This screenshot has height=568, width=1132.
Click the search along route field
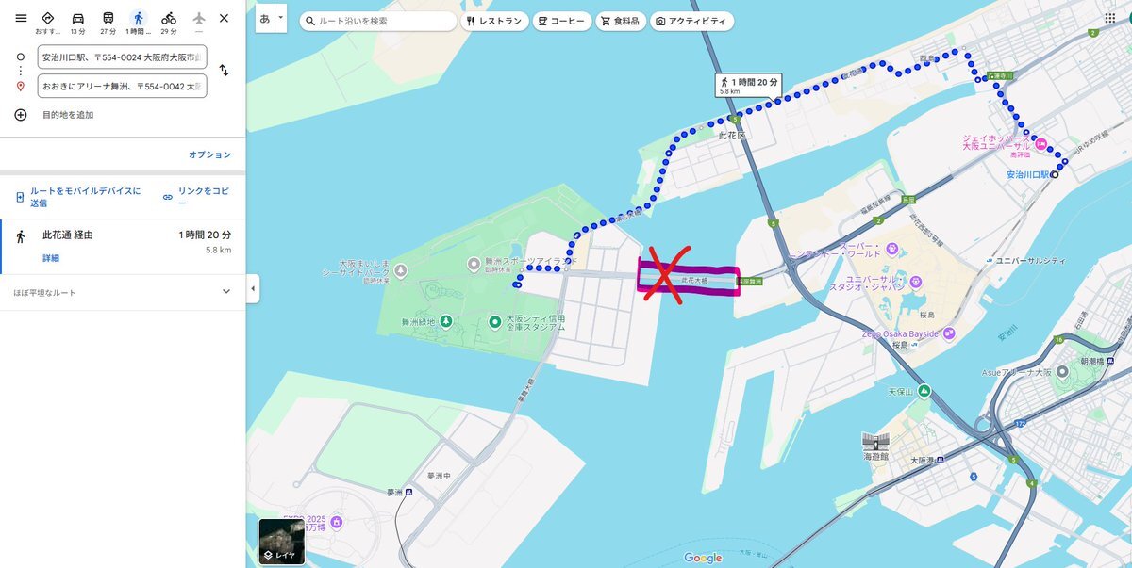(378, 21)
